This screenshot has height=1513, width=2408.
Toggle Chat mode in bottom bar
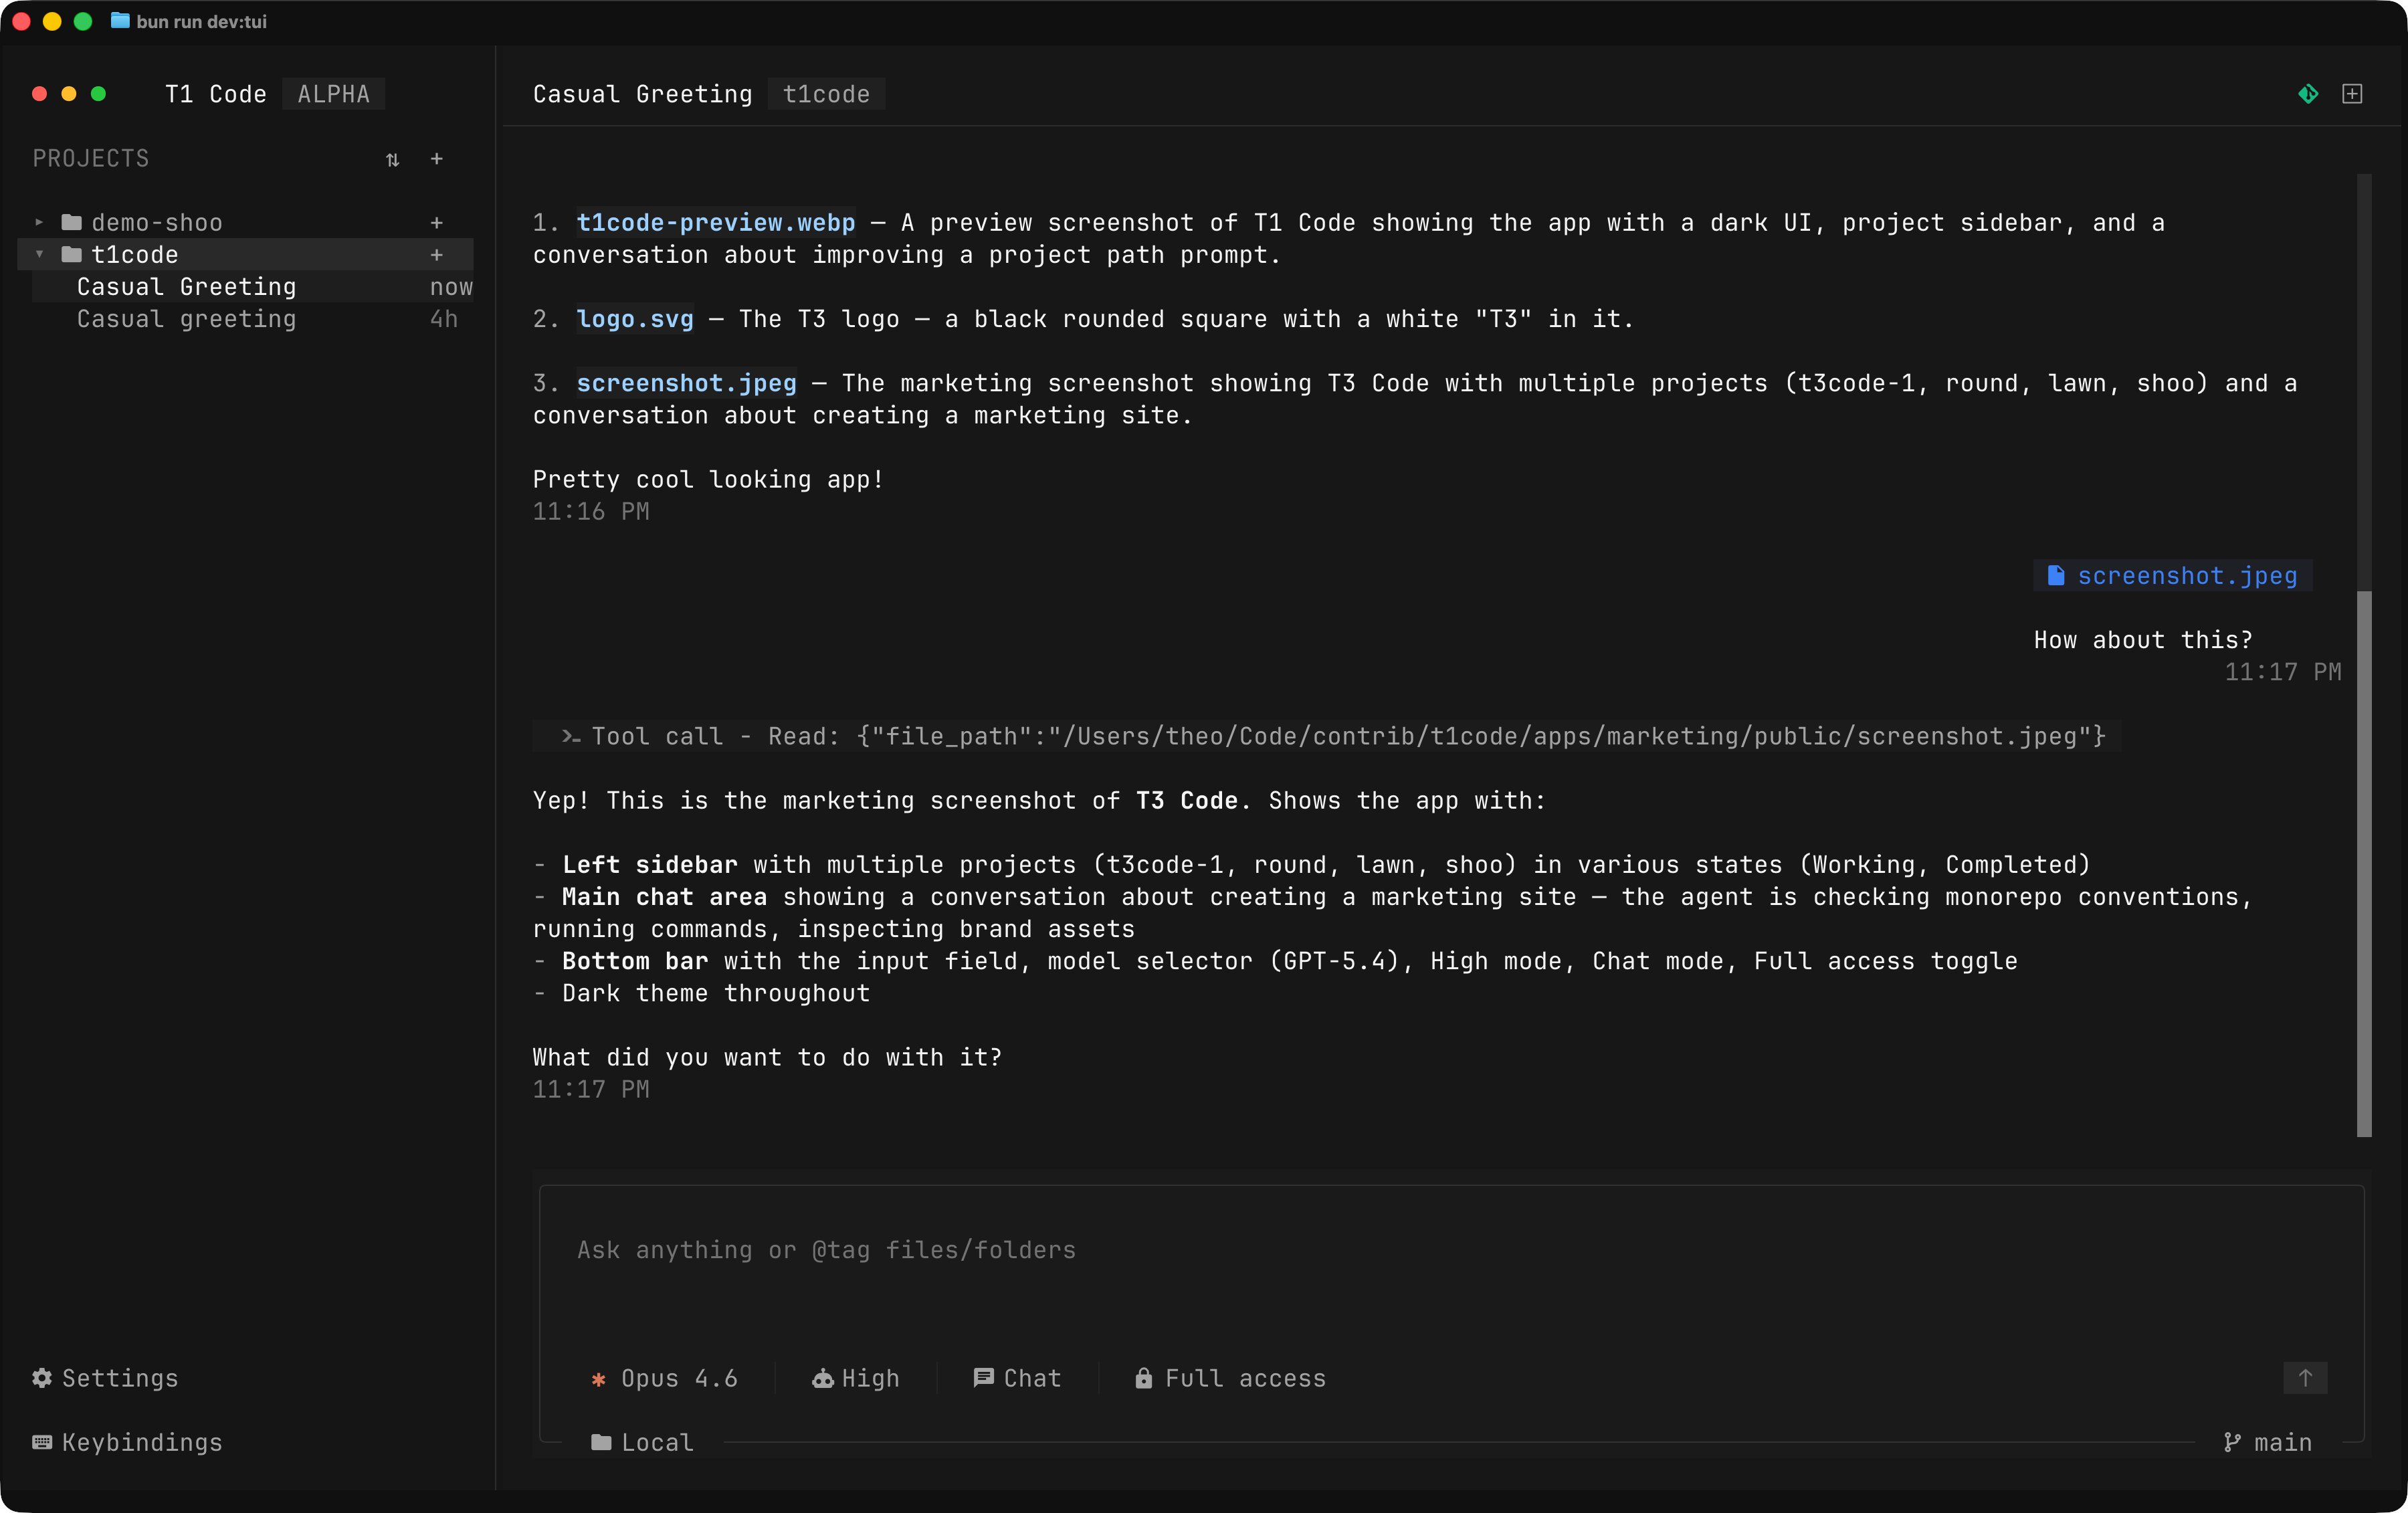tap(1017, 1377)
